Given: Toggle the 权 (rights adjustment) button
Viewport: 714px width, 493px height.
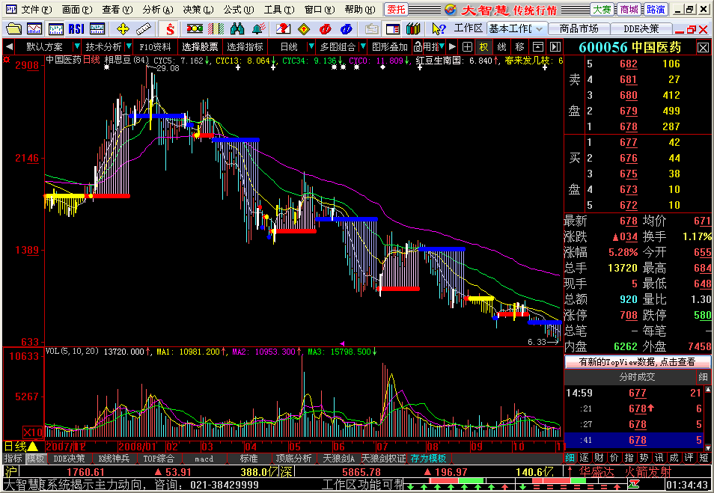Looking at the screenshot, I should (483, 47).
